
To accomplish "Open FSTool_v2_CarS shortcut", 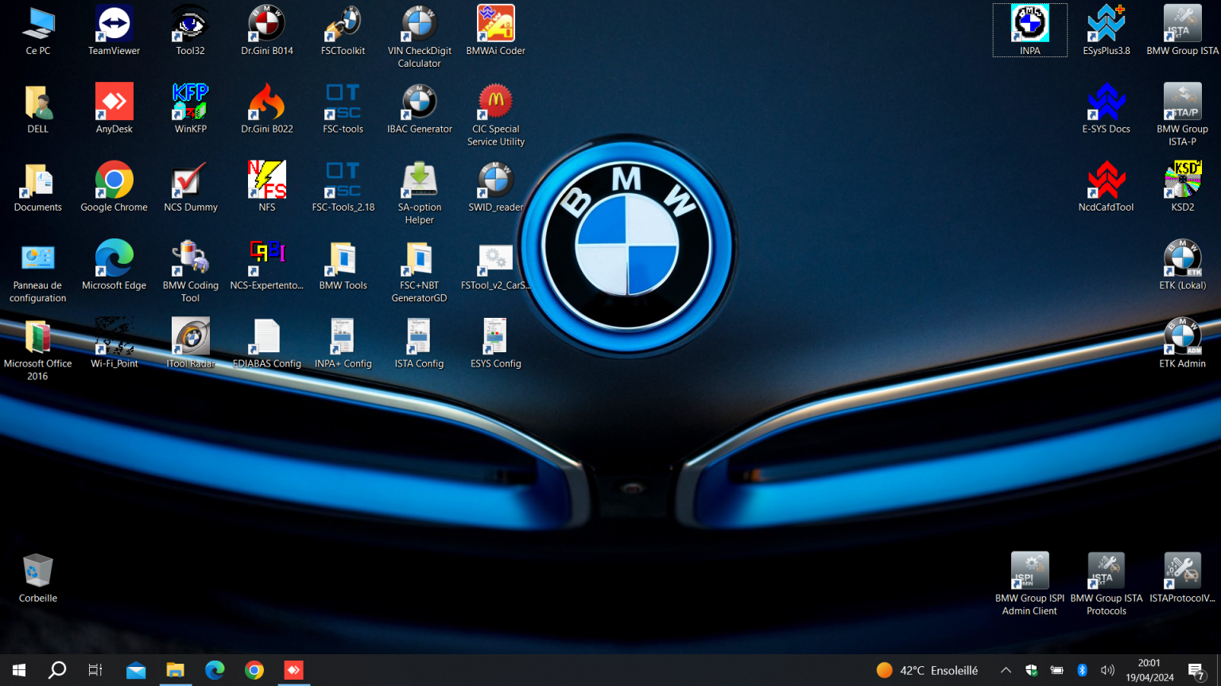I will [495, 265].
